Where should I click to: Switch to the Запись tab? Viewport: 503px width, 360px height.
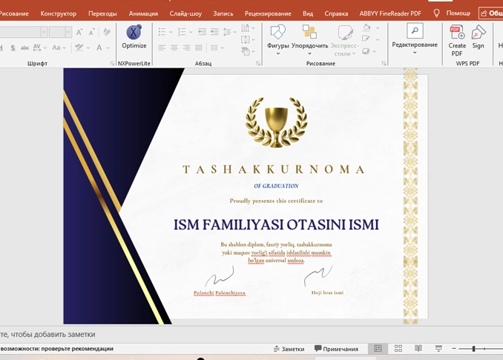(223, 13)
